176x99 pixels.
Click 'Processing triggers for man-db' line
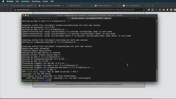click(45, 63)
